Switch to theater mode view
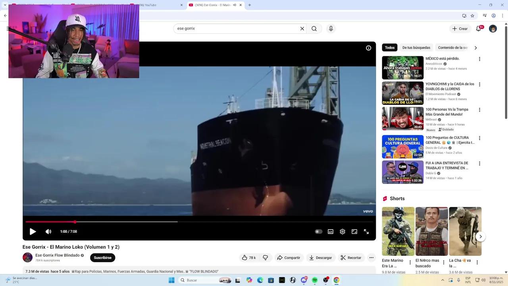Image resolution: width=508 pixels, height=286 pixels. (354, 232)
